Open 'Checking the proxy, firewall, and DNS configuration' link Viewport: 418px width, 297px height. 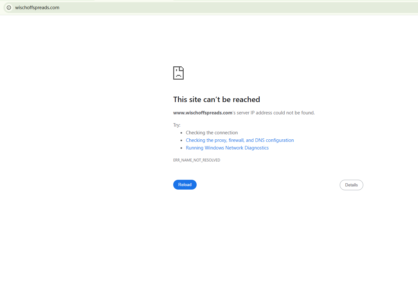(240, 140)
